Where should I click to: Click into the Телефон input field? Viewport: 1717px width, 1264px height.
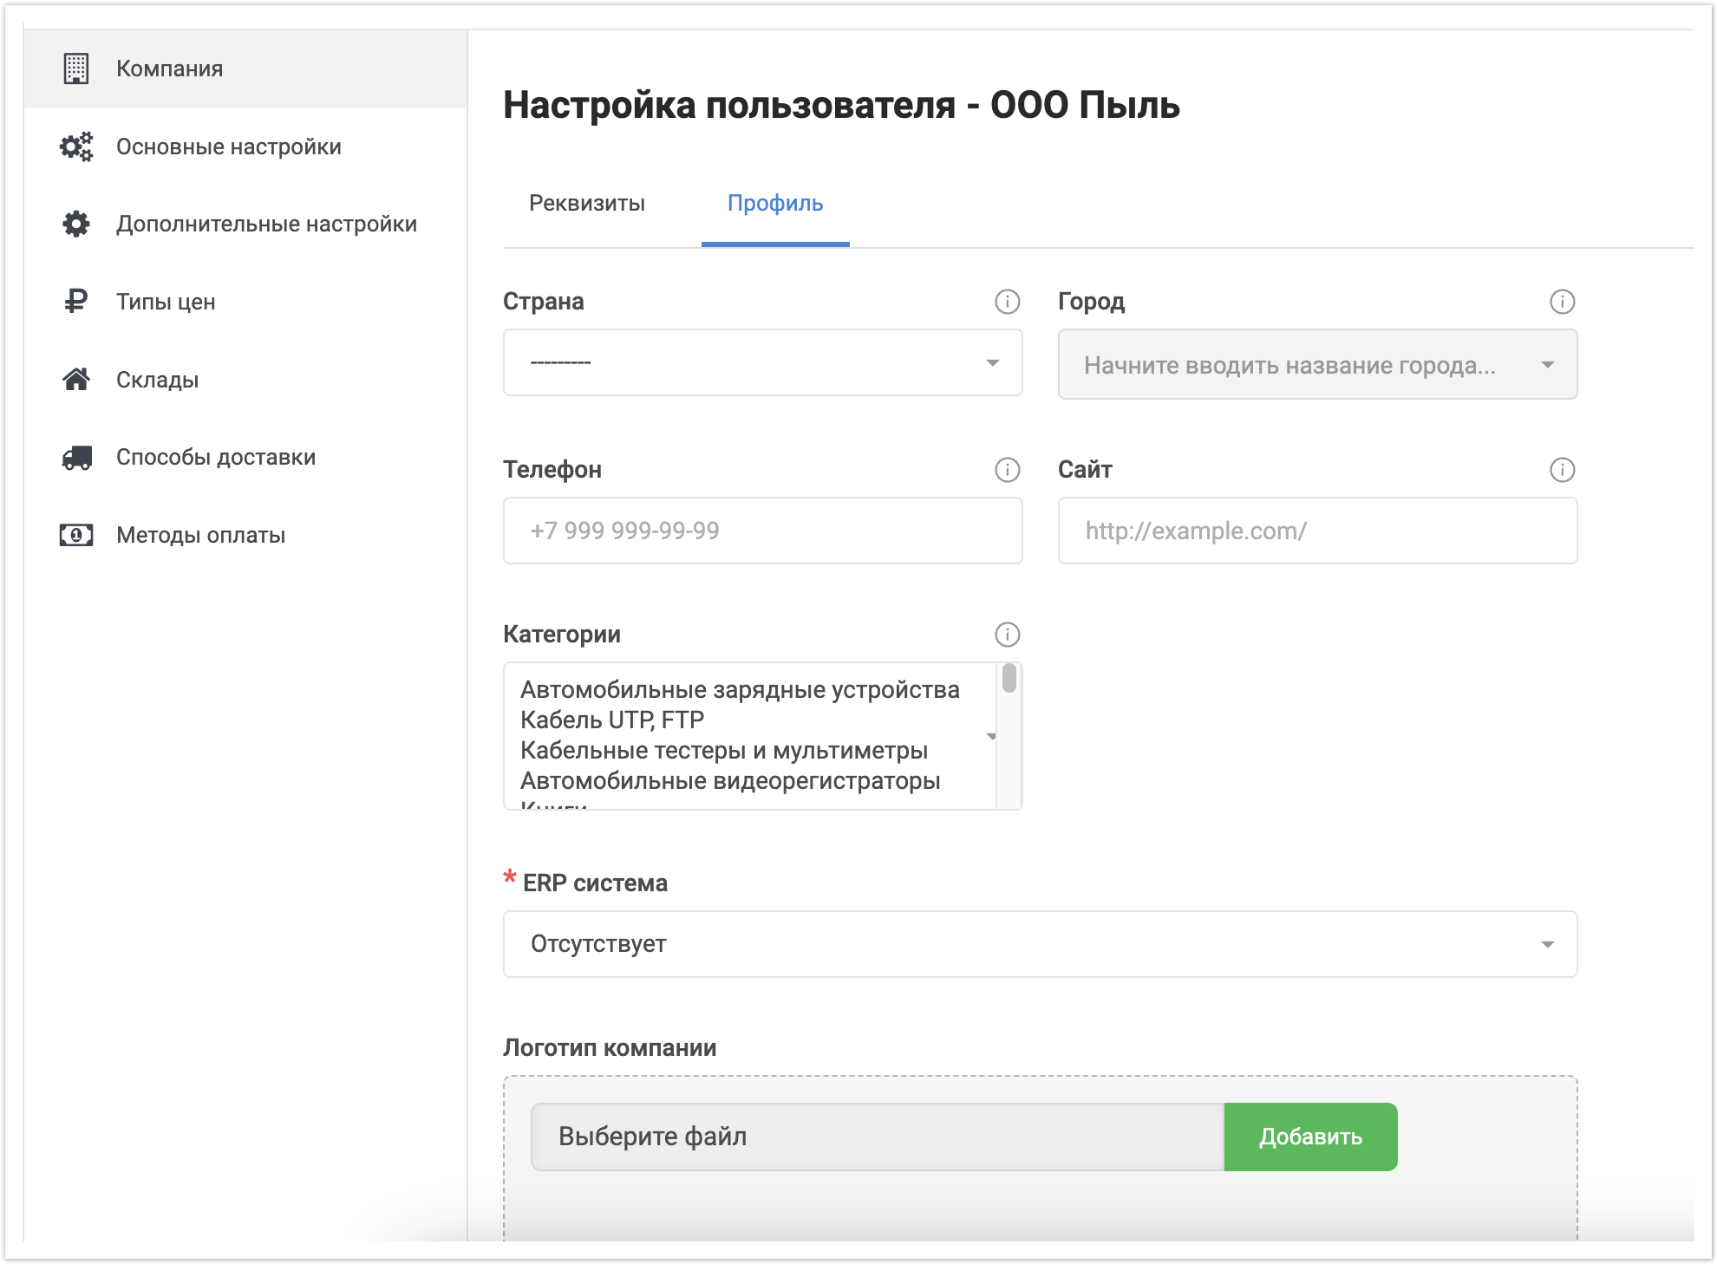[762, 531]
